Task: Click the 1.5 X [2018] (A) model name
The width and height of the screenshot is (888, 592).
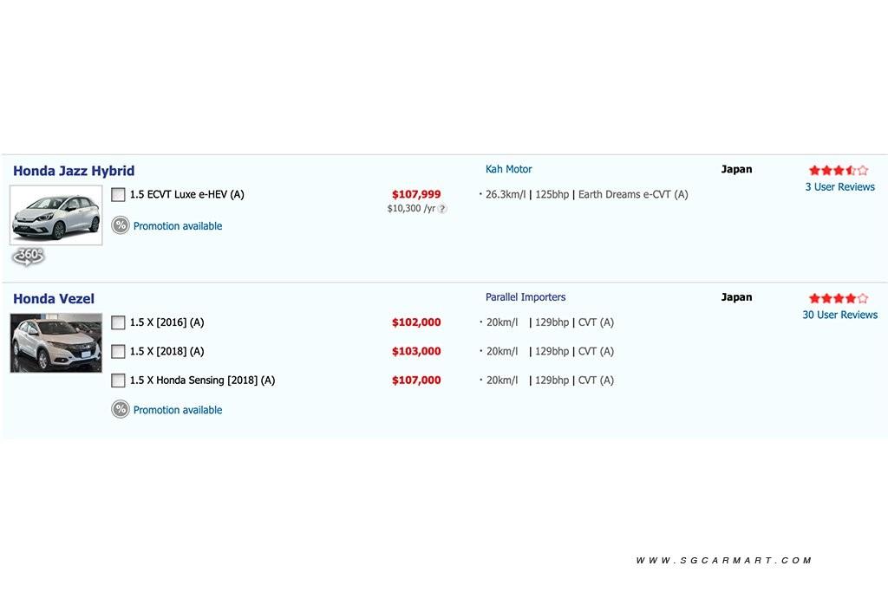Action: click(x=166, y=351)
